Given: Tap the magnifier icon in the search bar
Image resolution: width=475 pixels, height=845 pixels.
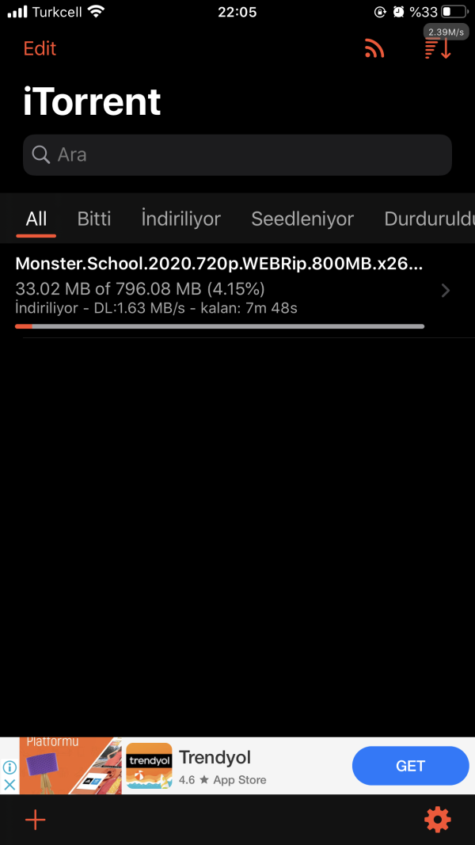Looking at the screenshot, I should [41, 155].
